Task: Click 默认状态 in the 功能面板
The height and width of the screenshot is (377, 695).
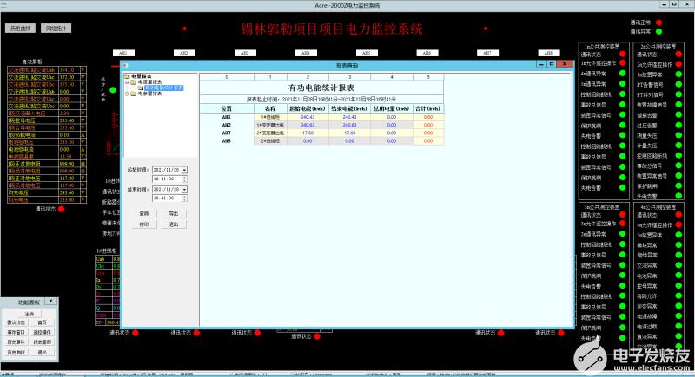Action: [17, 322]
